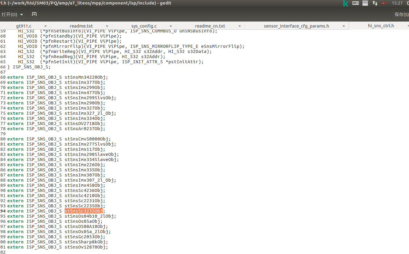Screen dimensions: 409x254
Task: Click stSnsImx299SlvsObj in the code
Action: [x=89, y=98]
